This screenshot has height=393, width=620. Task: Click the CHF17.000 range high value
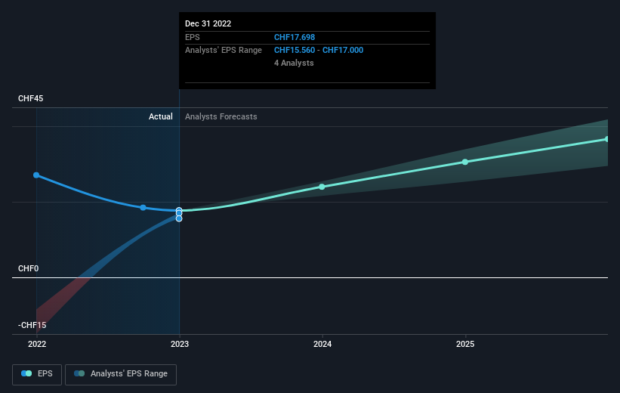tap(343, 51)
